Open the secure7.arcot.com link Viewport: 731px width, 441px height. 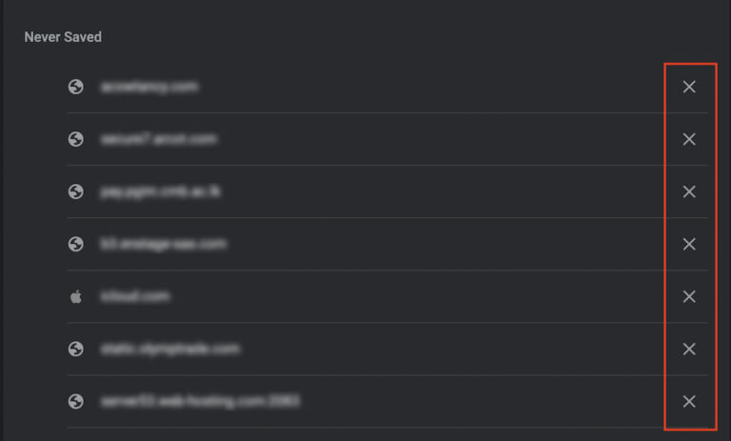coord(158,139)
